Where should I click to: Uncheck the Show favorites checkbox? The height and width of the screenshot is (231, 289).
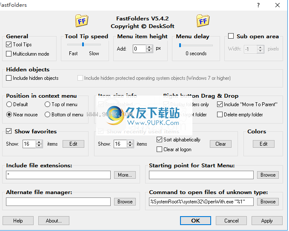9,131
